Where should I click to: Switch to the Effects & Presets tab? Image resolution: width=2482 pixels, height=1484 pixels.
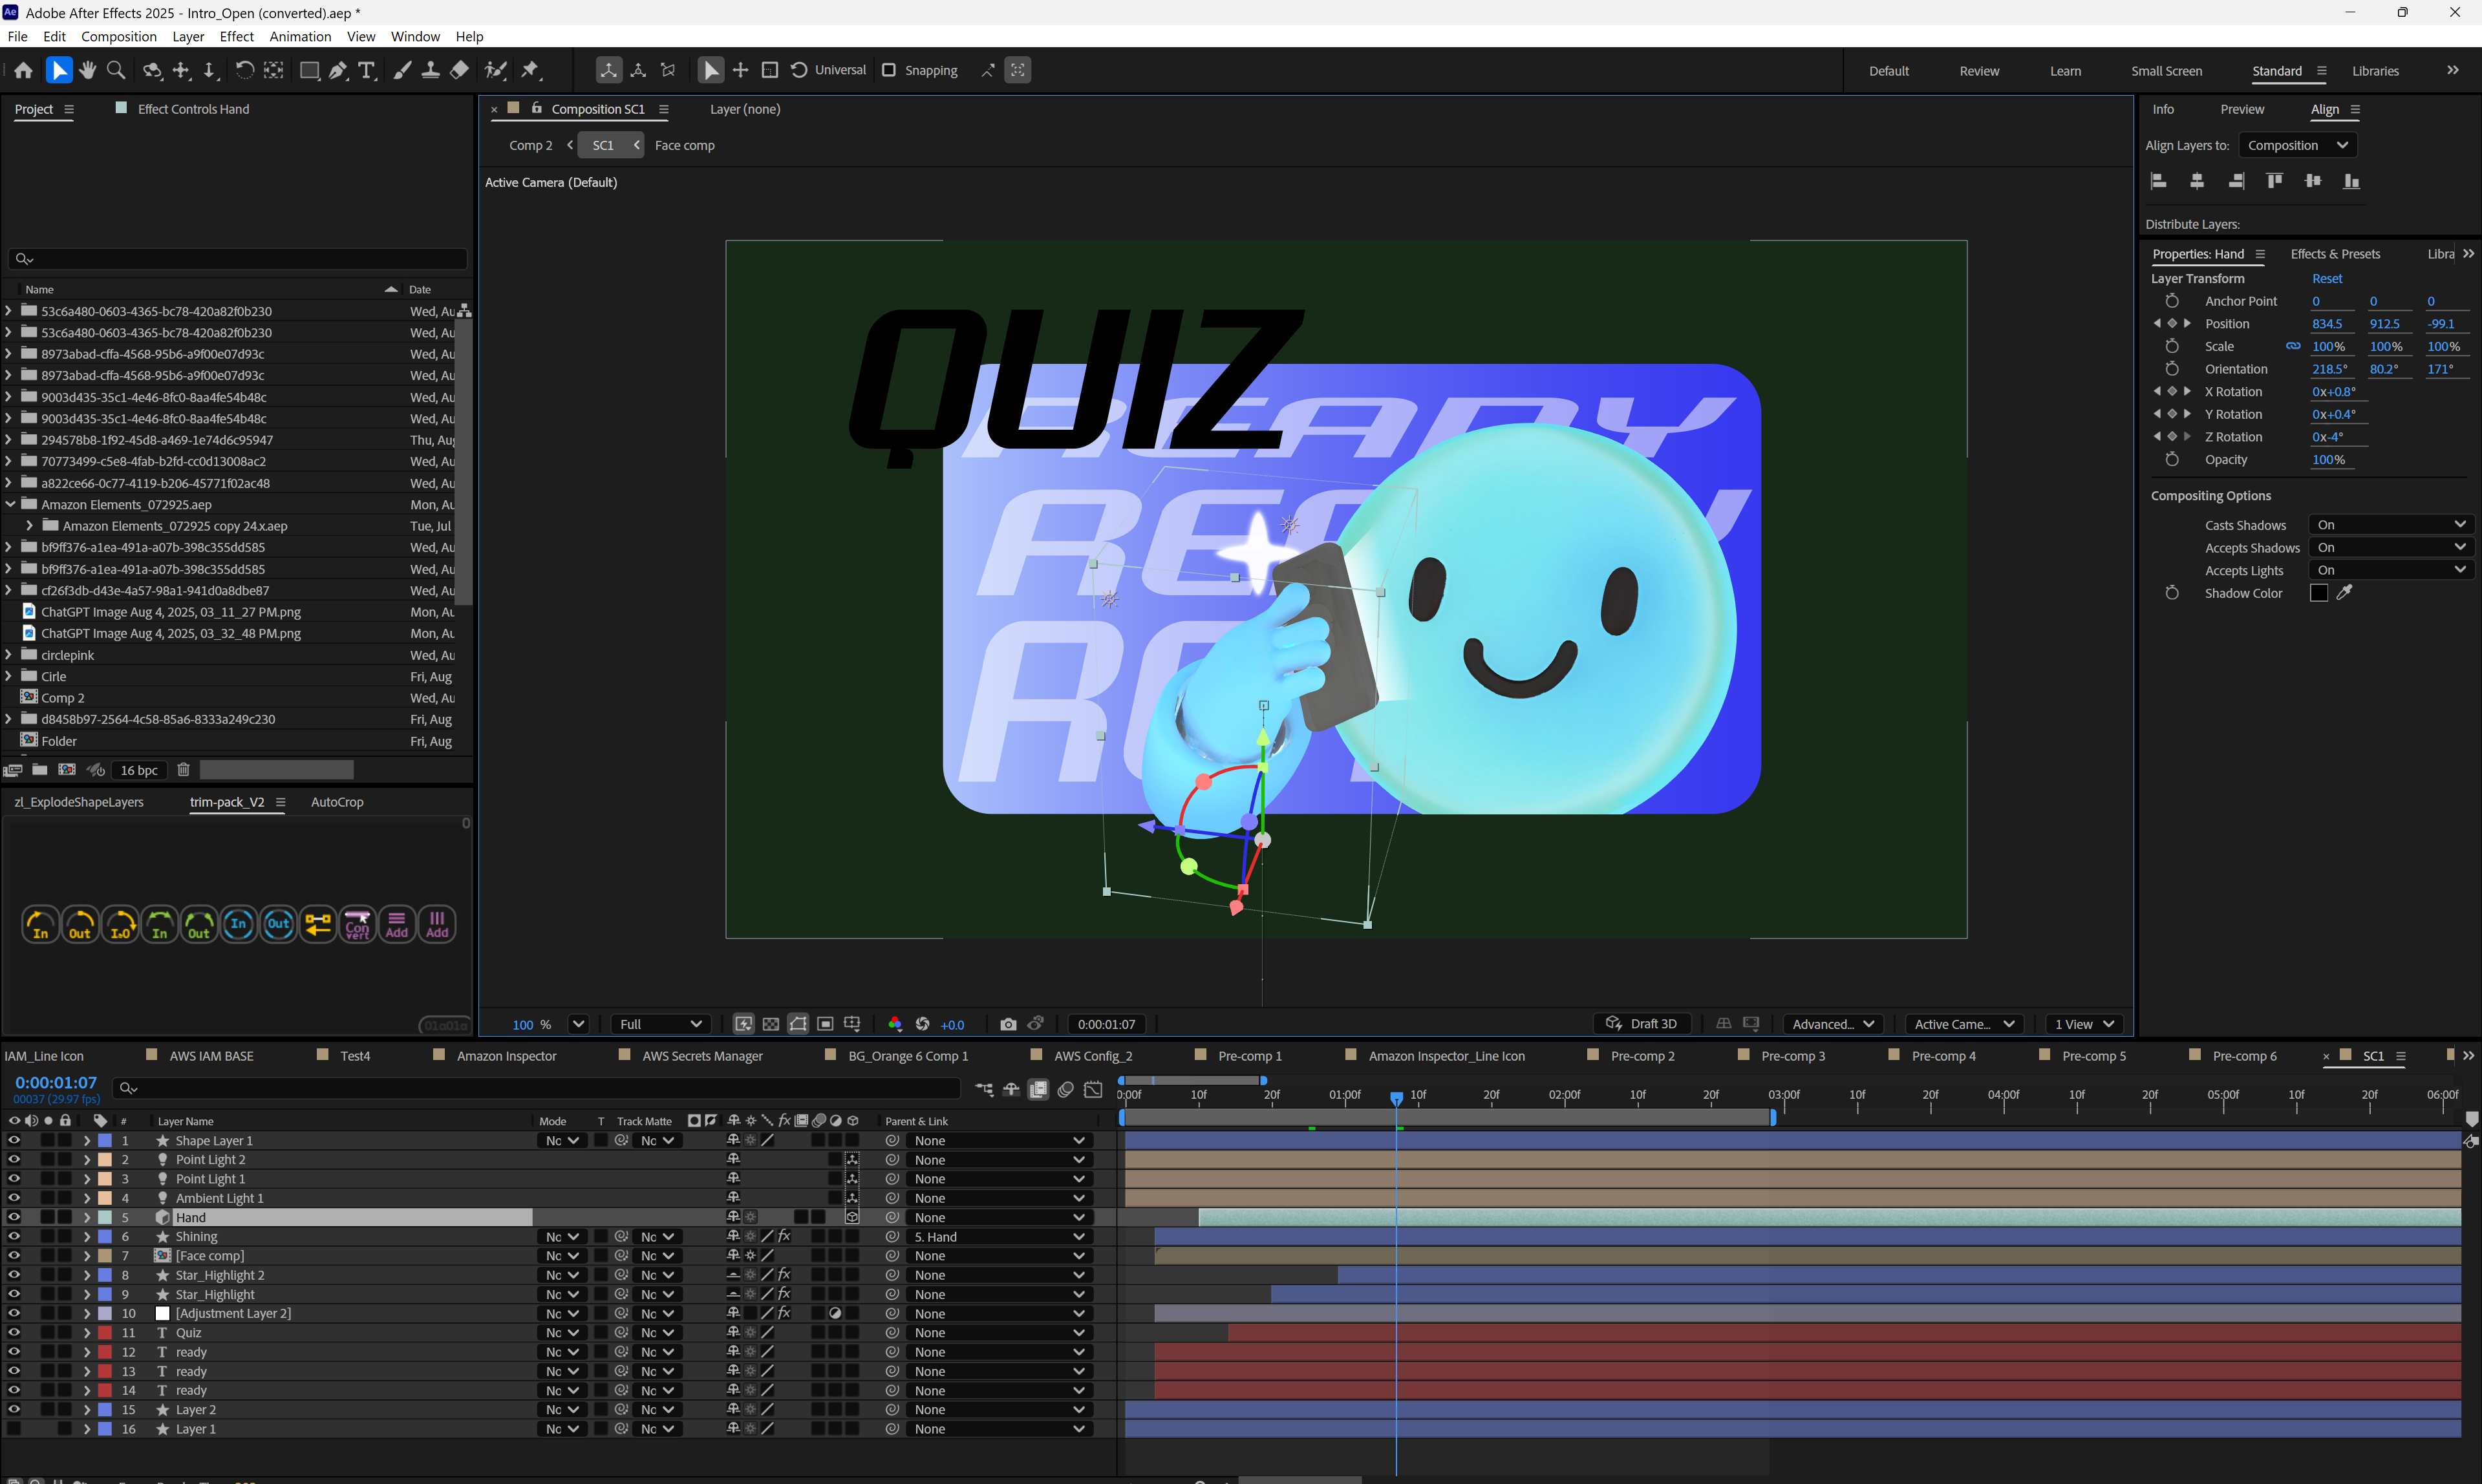pyautogui.click(x=2334, y=254)
